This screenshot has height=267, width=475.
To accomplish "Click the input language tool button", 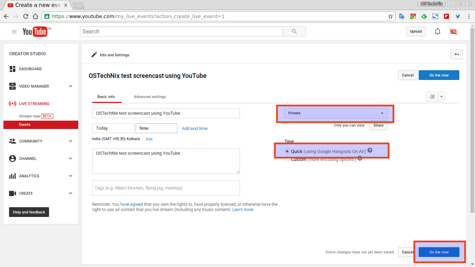I will pyautogui.click(x=432, y=97).
